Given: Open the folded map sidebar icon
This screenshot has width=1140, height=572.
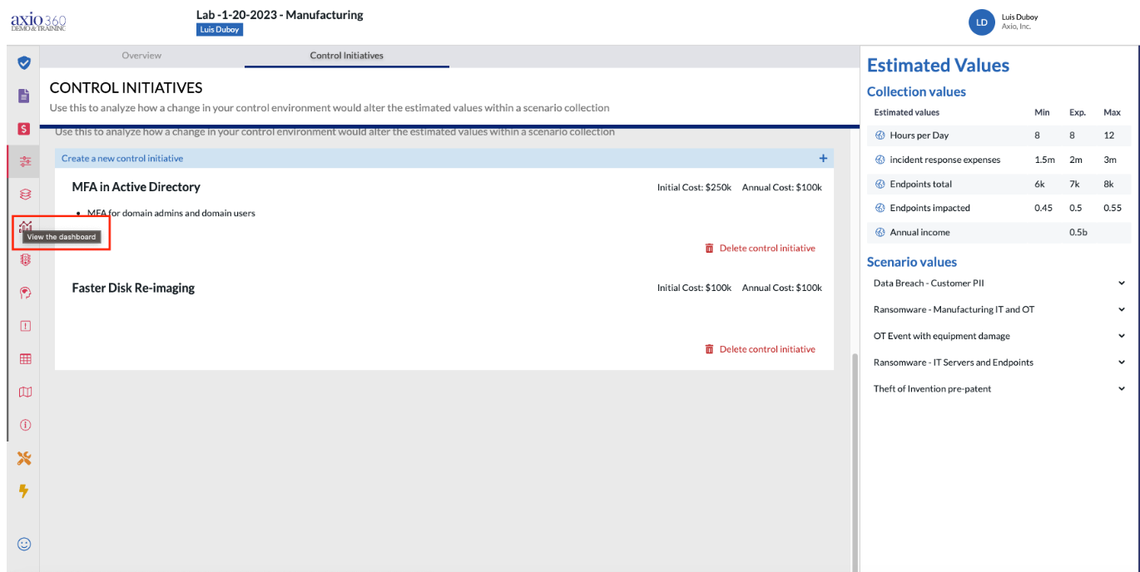Looking at the screenshot, I should tap(25, 392).
